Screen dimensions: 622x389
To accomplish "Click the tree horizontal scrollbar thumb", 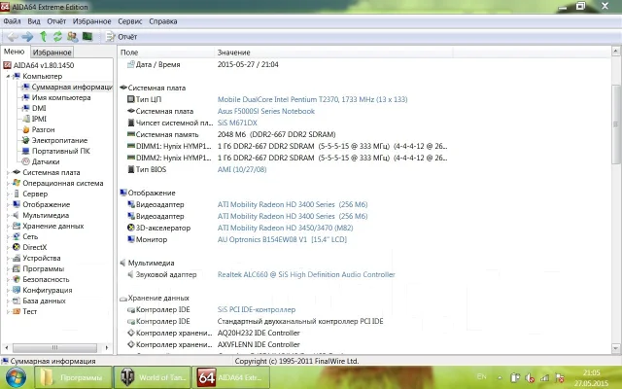I will 54,348.
